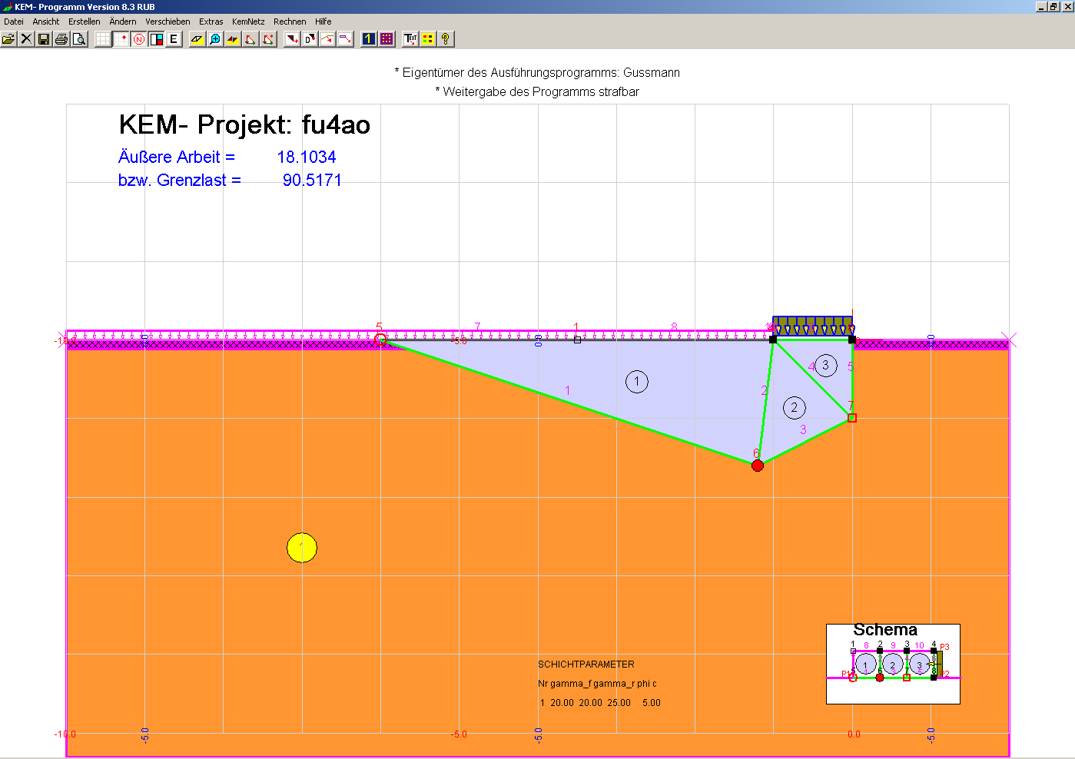1075x759 pixels.
Task: Click the Schema thumbnail box
Action: pyautogui.click(x=893, y=664)
